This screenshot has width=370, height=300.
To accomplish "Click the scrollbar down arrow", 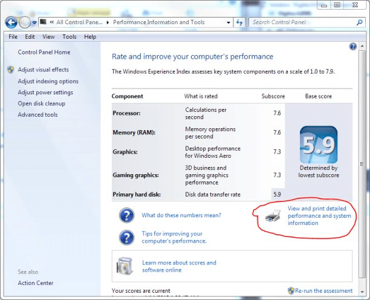I will click(x=362, y=292).
